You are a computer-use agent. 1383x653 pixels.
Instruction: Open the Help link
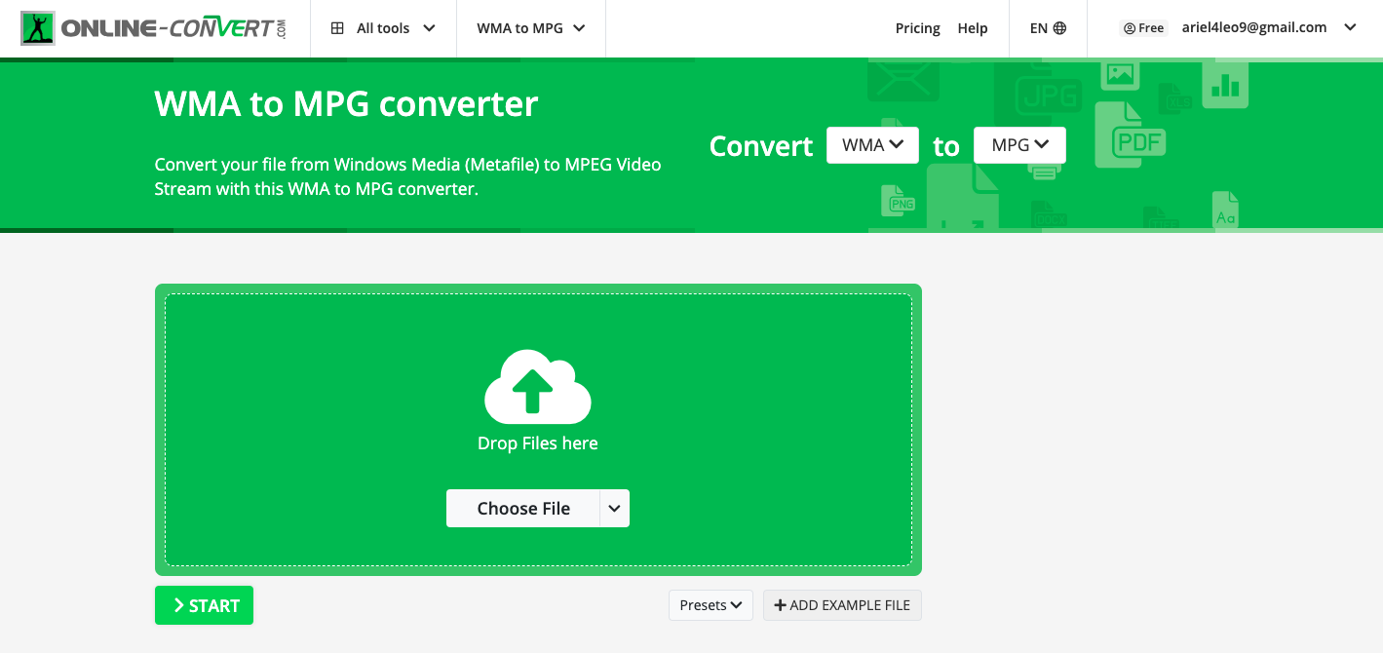tap(973, 28)
